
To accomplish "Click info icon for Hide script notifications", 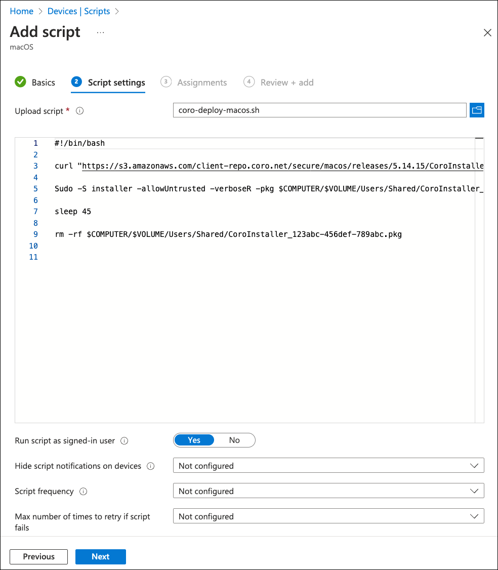I will (x=150, y=466).
